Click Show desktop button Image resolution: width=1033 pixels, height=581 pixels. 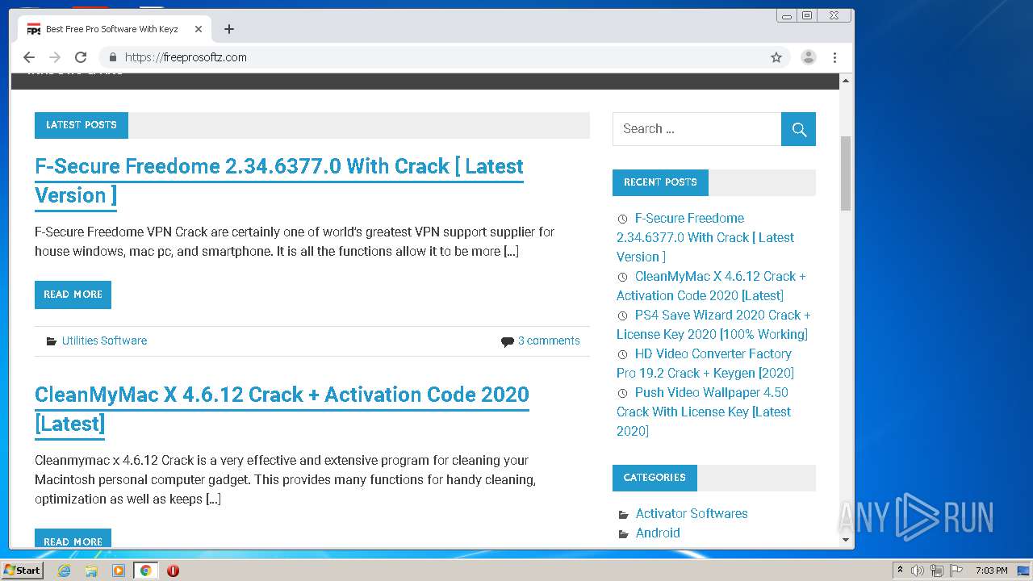pos(1024,571)
